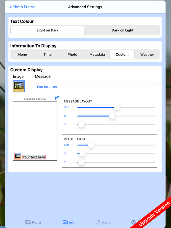The width and height of the screenshot is (171, 228).
Task: Select Dark on Light text colour
Action: coord(122,30)
